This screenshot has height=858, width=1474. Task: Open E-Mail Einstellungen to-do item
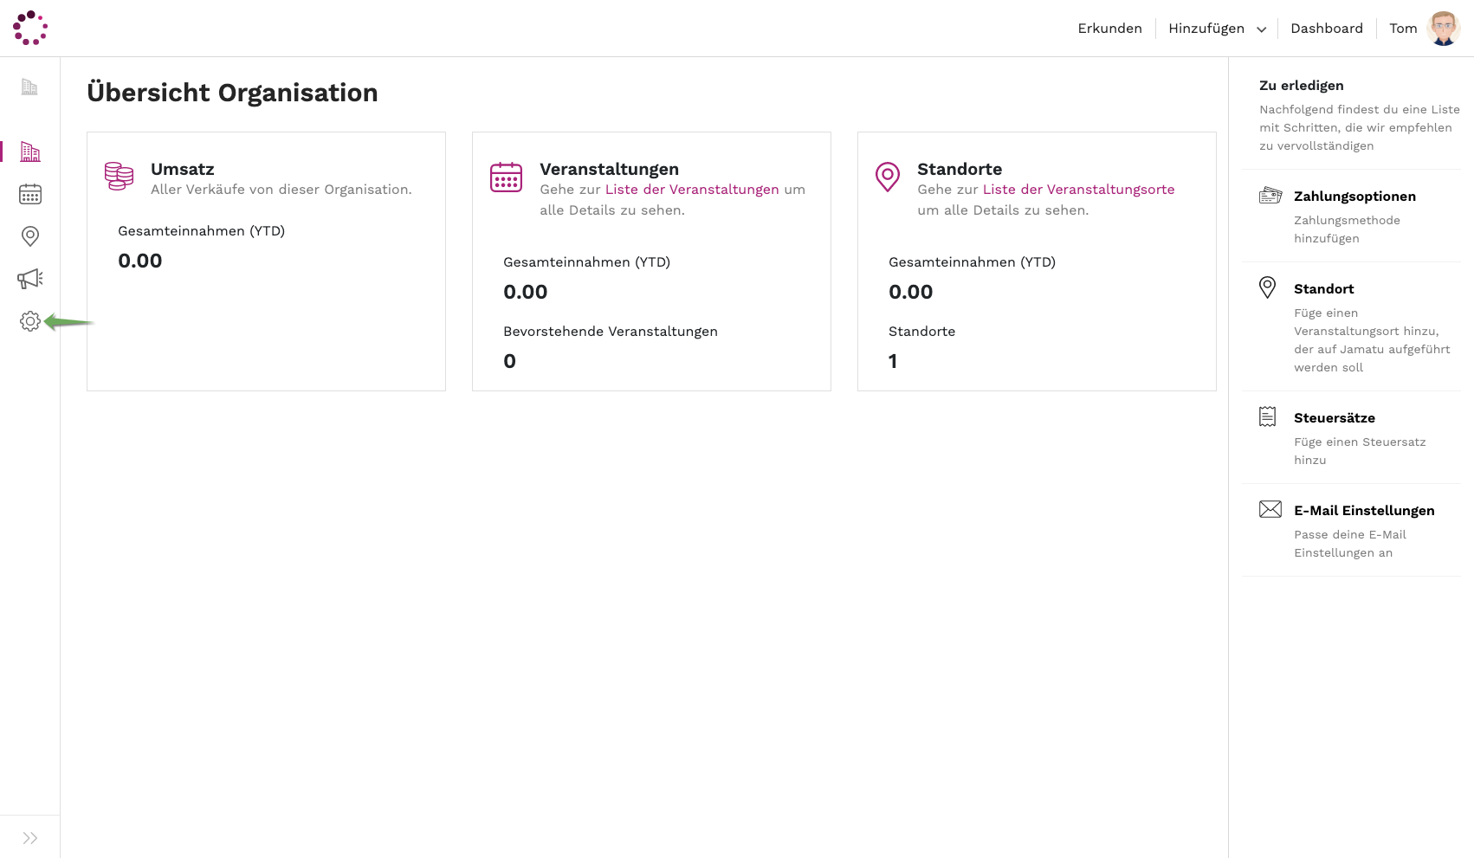(1363, 511)
